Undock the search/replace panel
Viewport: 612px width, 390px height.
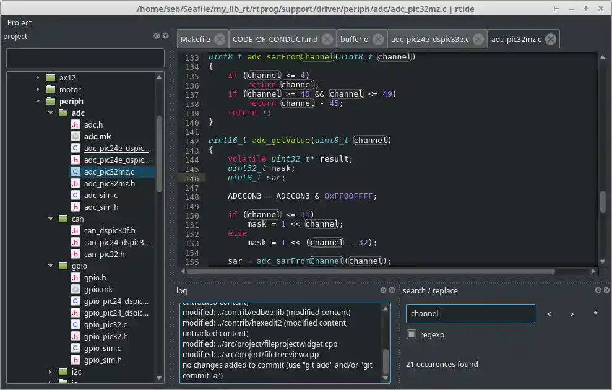point(598,290)
